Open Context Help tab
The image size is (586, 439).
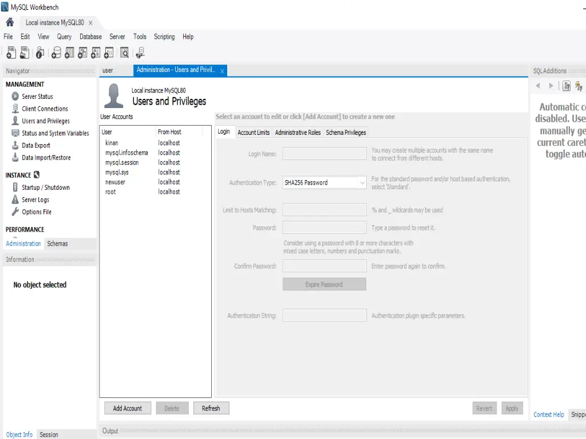(x=549, y=414)
